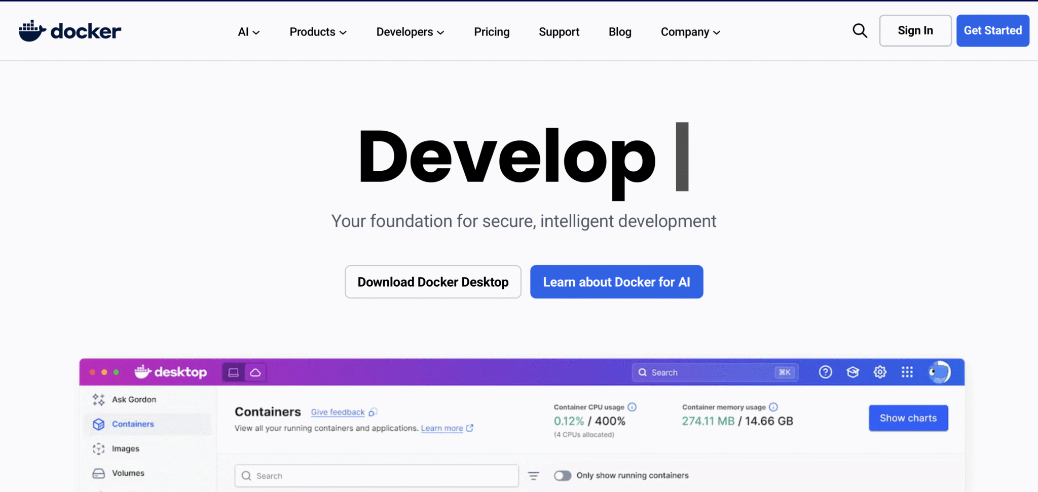Viewport: 1038px width, 492px height.
Task: Click the user avatar in Docker Desktop
Action: [x=939, y=372]
